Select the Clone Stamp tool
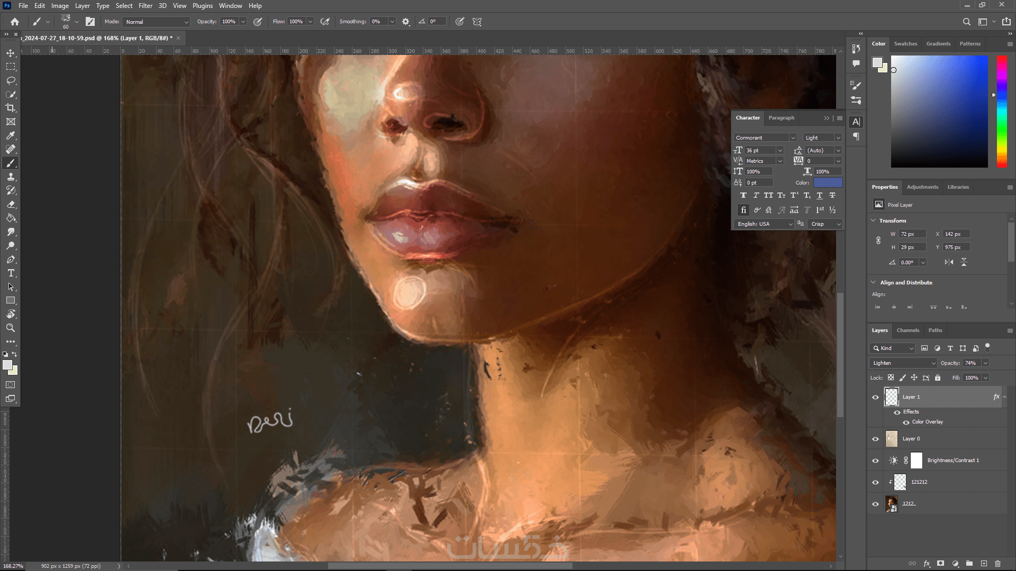The height and width of the screenshot is (571, 1016). tap(11, 177)
